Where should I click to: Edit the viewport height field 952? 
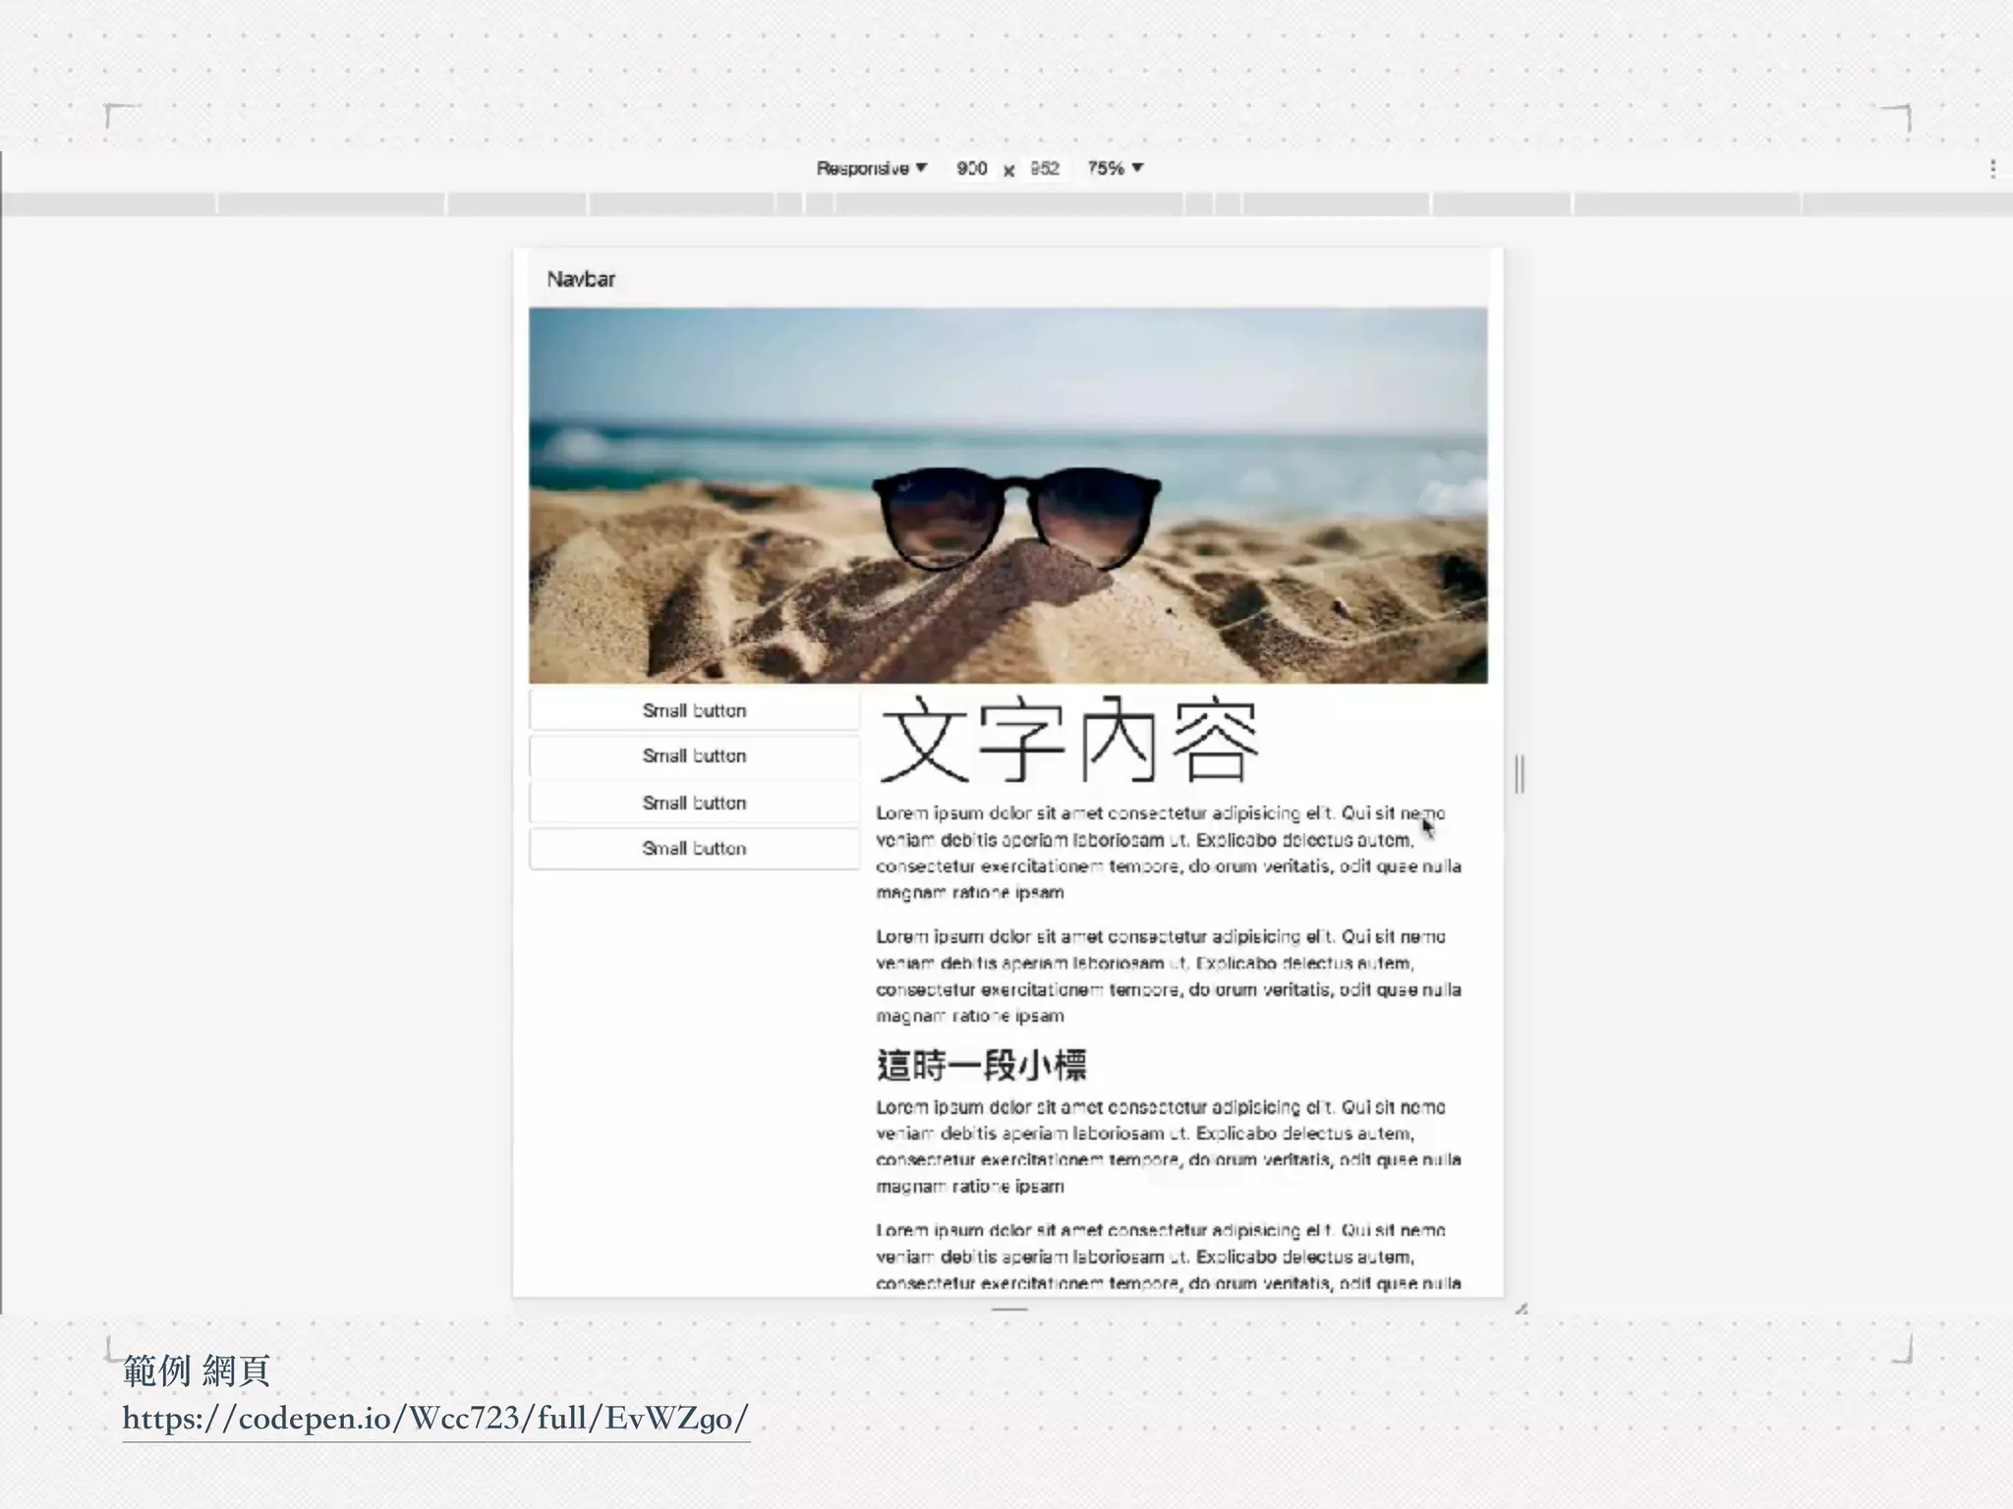1044,168
